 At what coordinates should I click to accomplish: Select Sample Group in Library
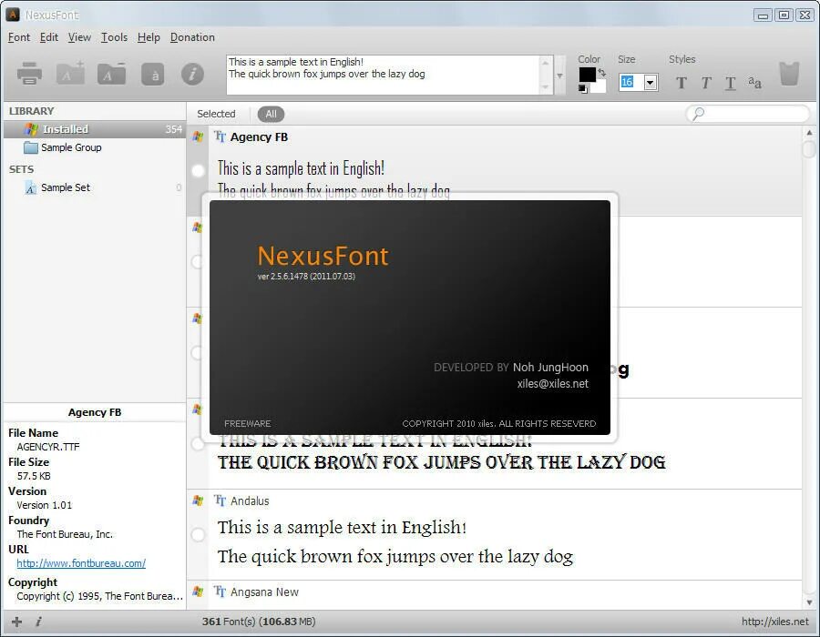tap(95, 147)
